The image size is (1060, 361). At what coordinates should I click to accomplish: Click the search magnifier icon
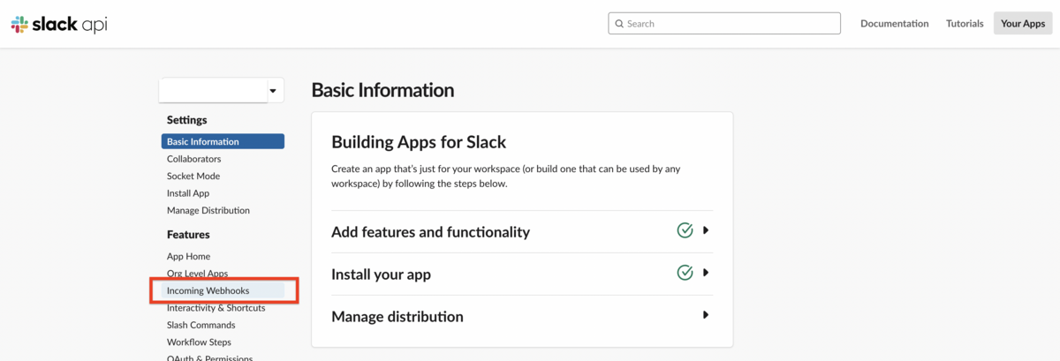click(619, 24)
